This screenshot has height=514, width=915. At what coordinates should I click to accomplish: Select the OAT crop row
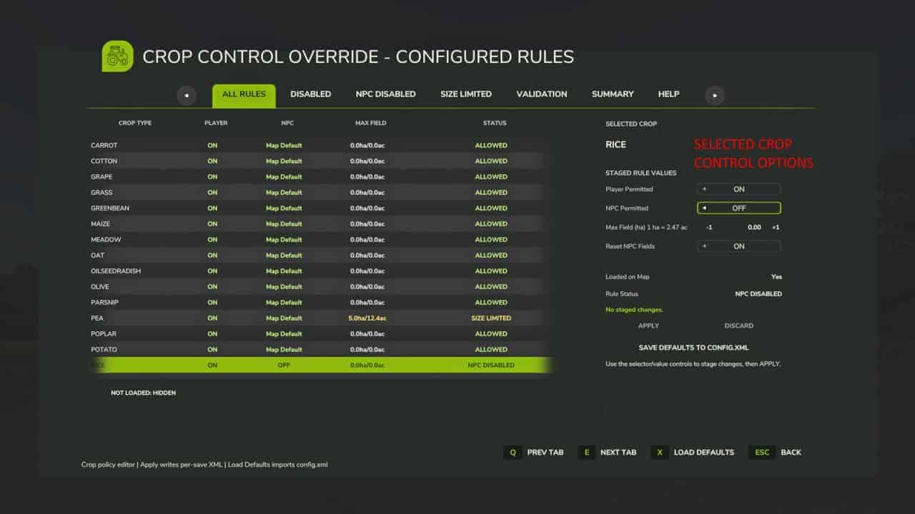[x=320, y=256]
